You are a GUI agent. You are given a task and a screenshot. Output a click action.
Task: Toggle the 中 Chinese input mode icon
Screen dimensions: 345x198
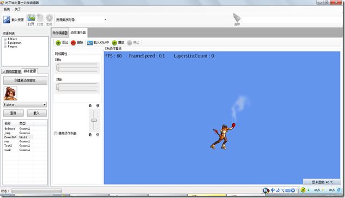click(x=273, y=190)
